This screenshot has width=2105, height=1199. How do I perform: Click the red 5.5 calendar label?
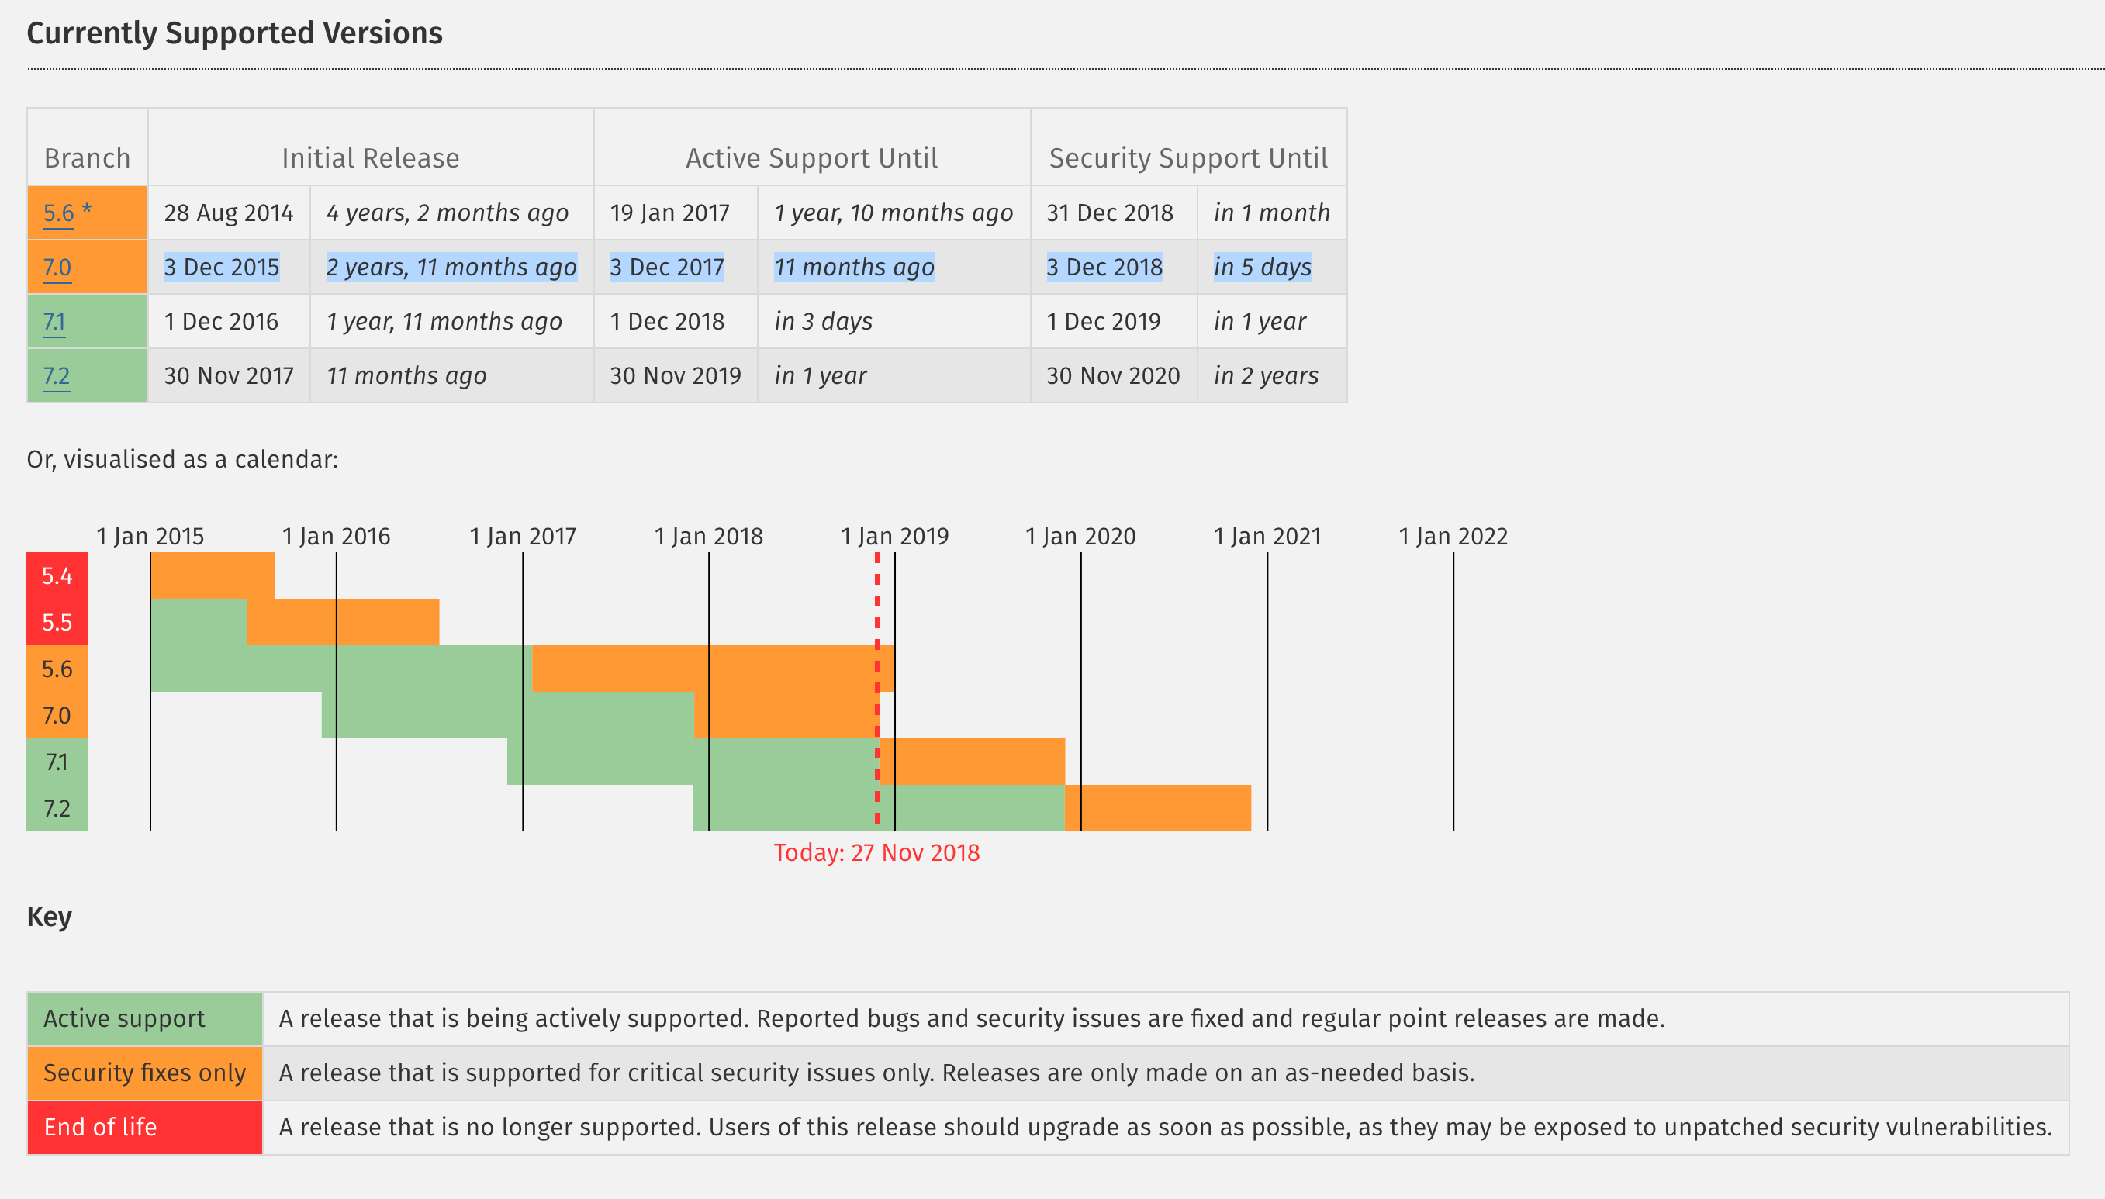pyautogui.click(x=57, y=622)
